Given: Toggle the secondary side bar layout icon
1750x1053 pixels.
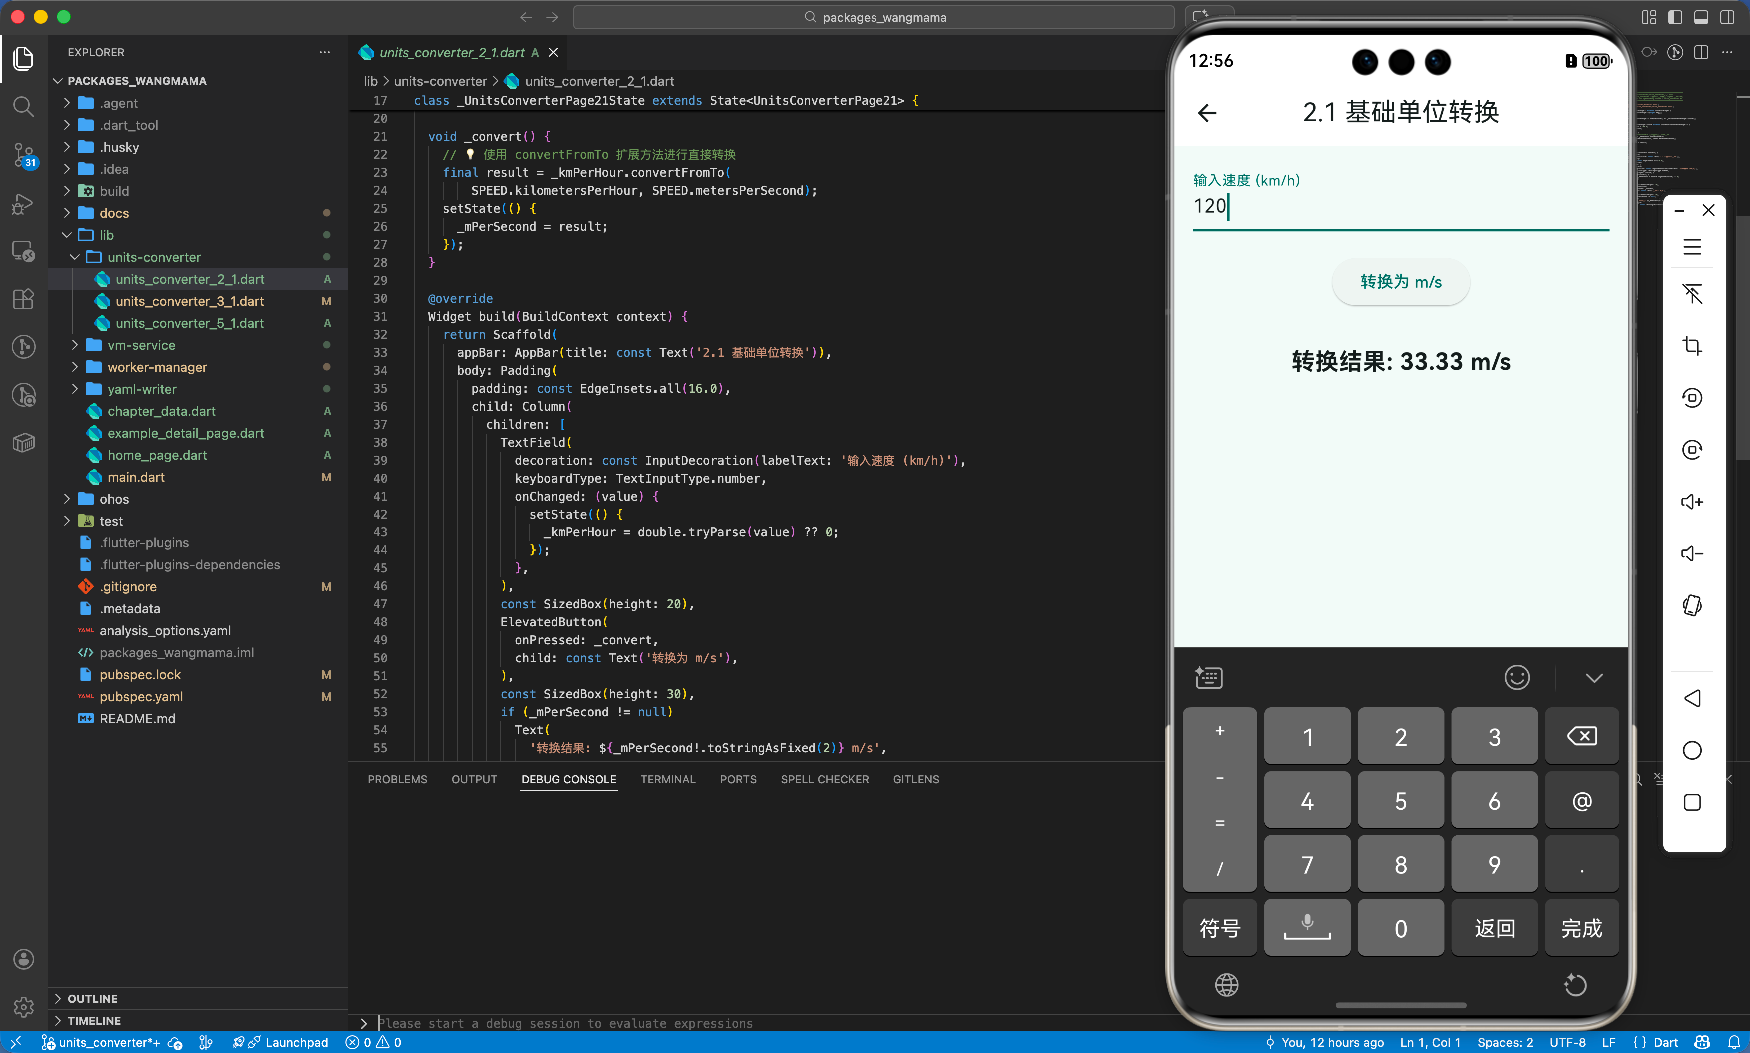Looking at the screenshot, I should [1728, 18].
